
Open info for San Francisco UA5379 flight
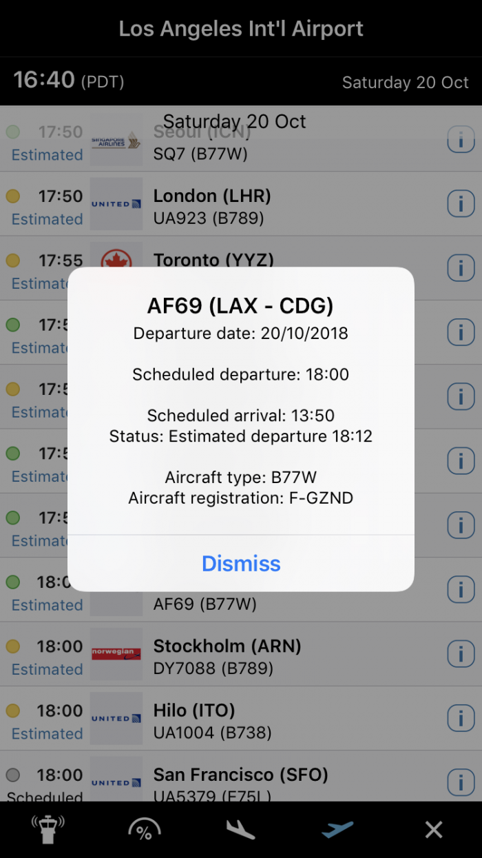(x=461, y=782)
